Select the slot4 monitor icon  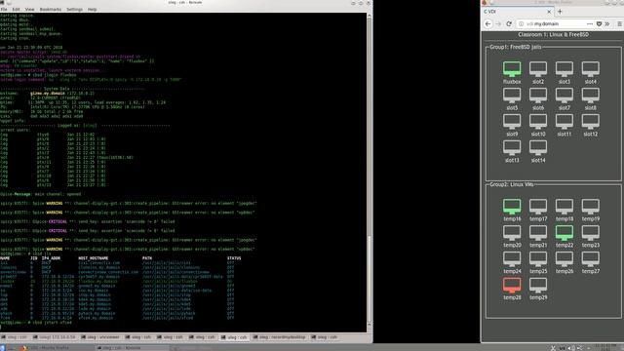coord(591,69)
